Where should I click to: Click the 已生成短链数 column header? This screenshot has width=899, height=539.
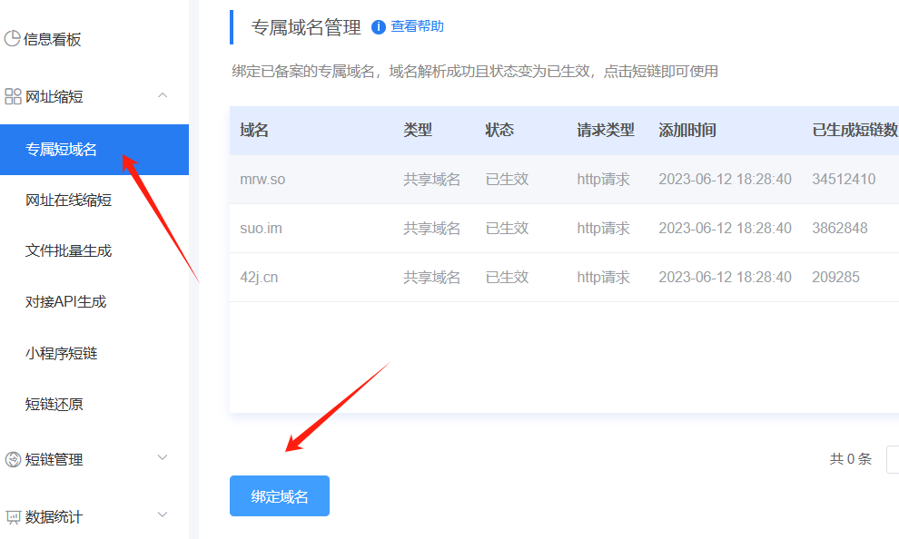(854, 131)
